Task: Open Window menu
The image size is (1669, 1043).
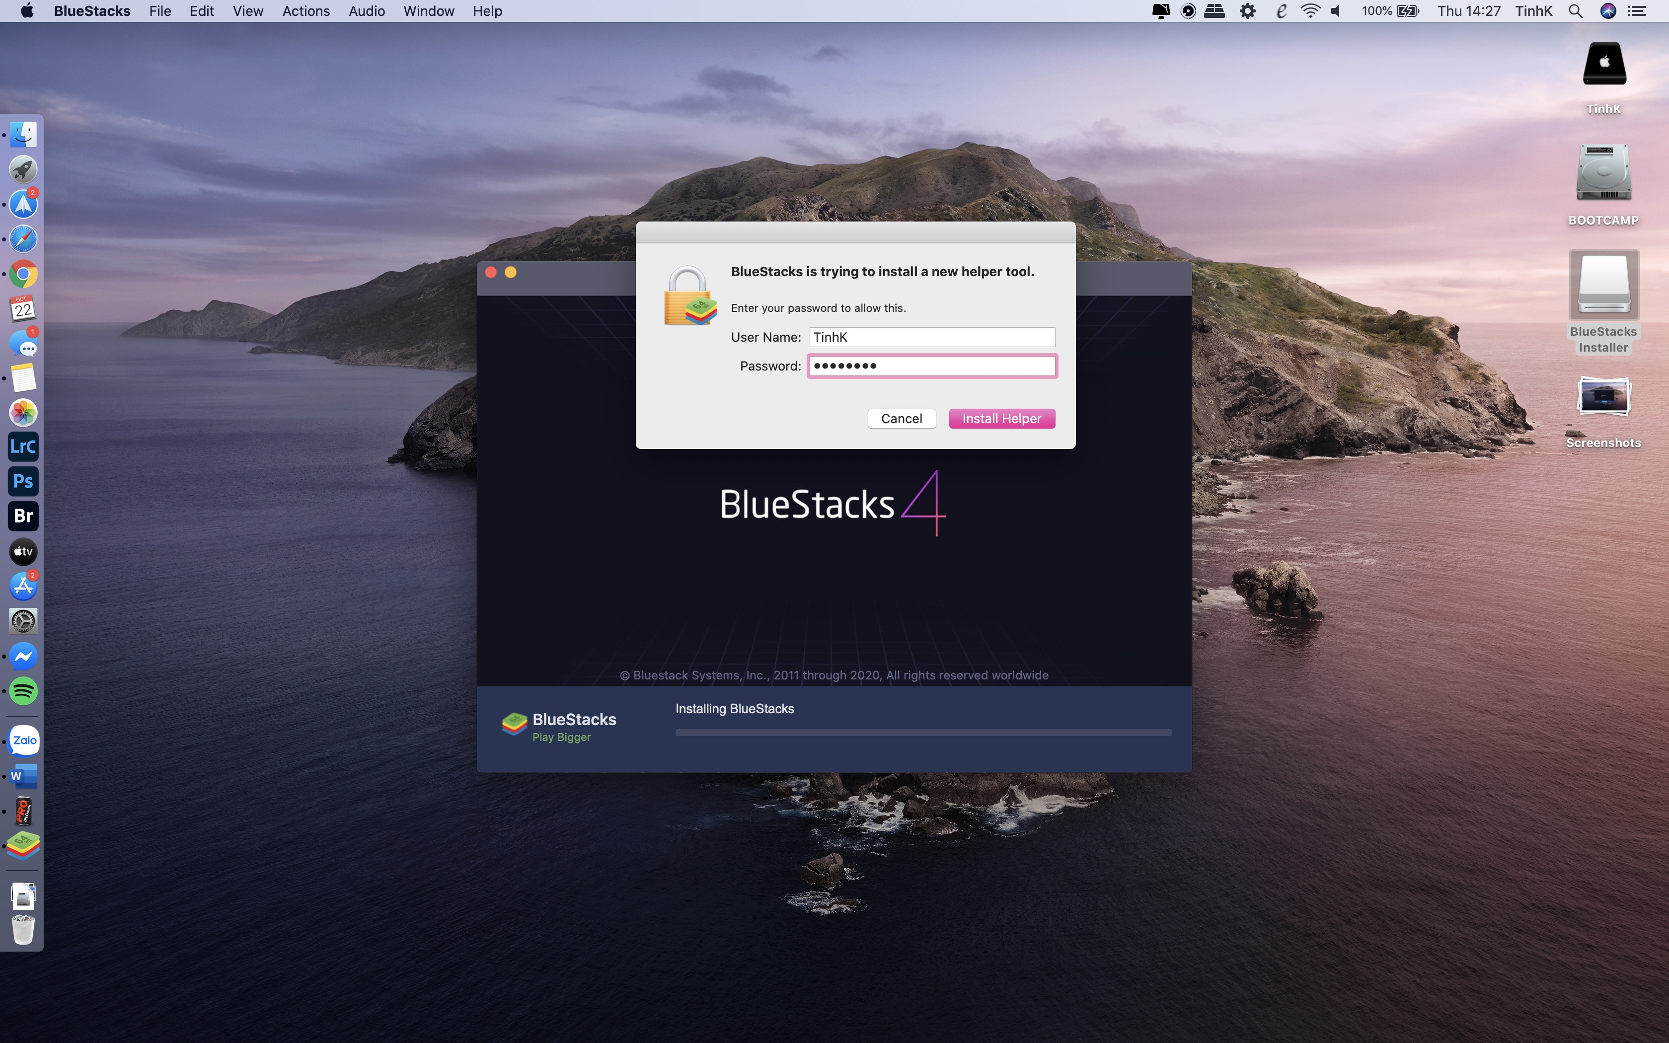Action: 429,11
